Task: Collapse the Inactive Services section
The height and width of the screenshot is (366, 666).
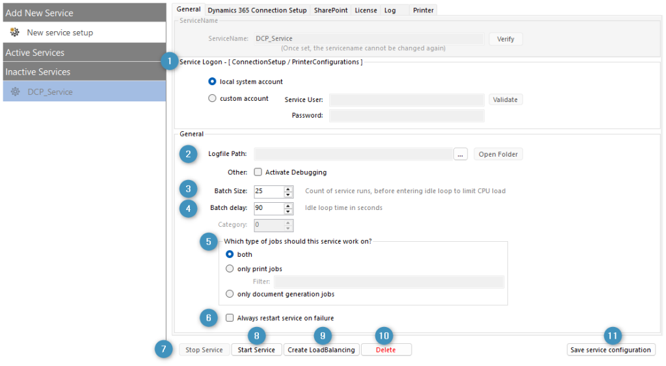Action: coord(83,72)
